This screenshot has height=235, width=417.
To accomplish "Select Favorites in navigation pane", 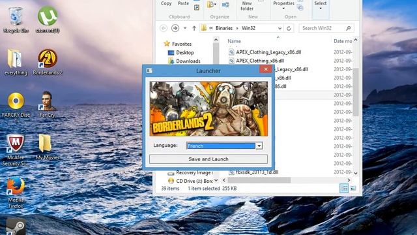I will pyautogui.click(x=181, y=44).
